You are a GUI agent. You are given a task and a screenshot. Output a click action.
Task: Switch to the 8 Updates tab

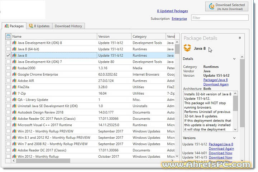click(x=39, y=26)
